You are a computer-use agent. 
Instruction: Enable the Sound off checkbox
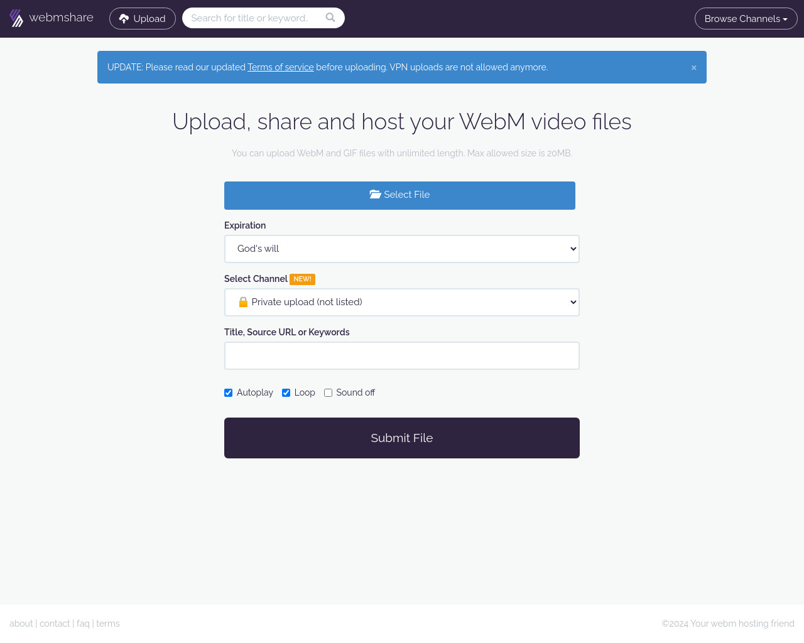click(328, 393)
